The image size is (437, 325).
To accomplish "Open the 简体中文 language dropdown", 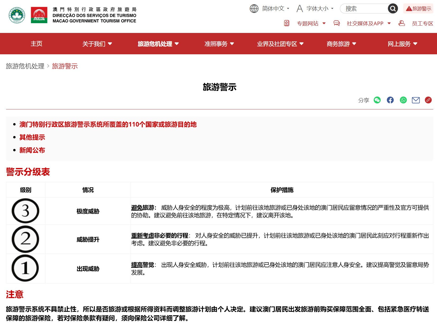I will pyautogui.click(x=270, y=9).
